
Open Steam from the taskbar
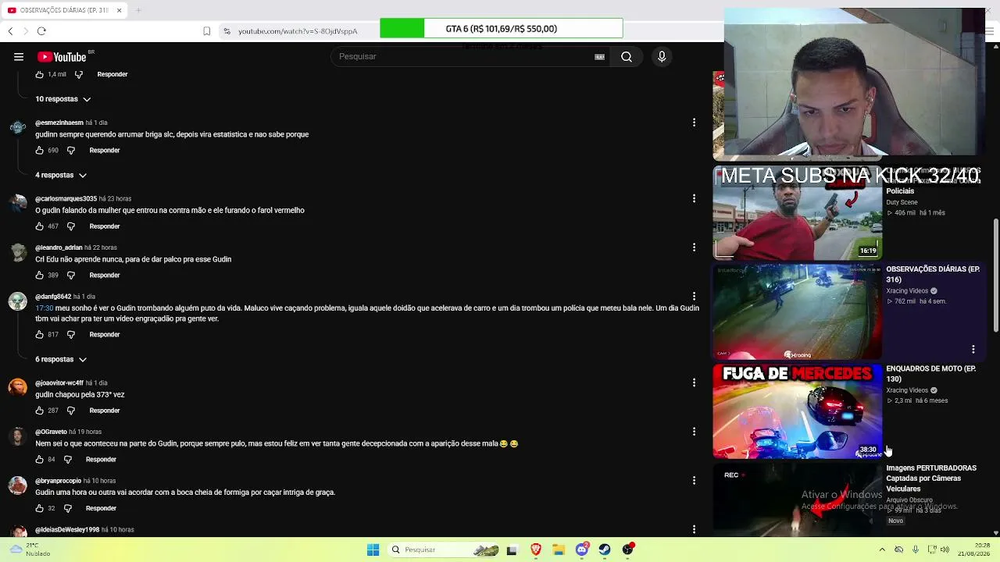click(605, 550)
